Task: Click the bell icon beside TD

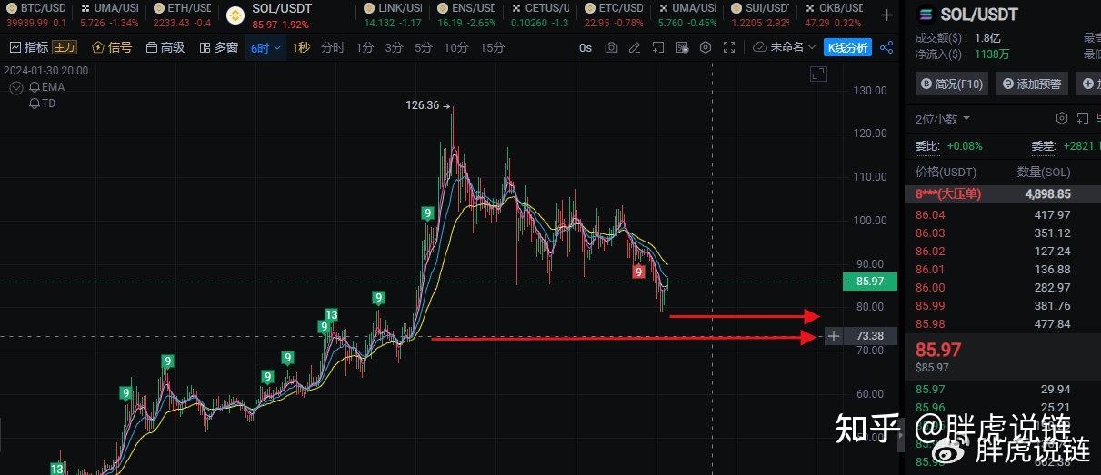Action: (x=34, y=104)
